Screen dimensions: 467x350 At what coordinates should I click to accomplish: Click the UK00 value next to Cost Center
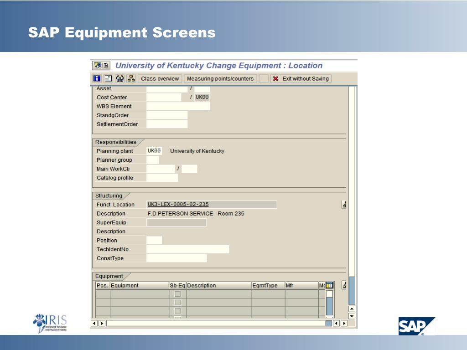(x=202, y=98)
